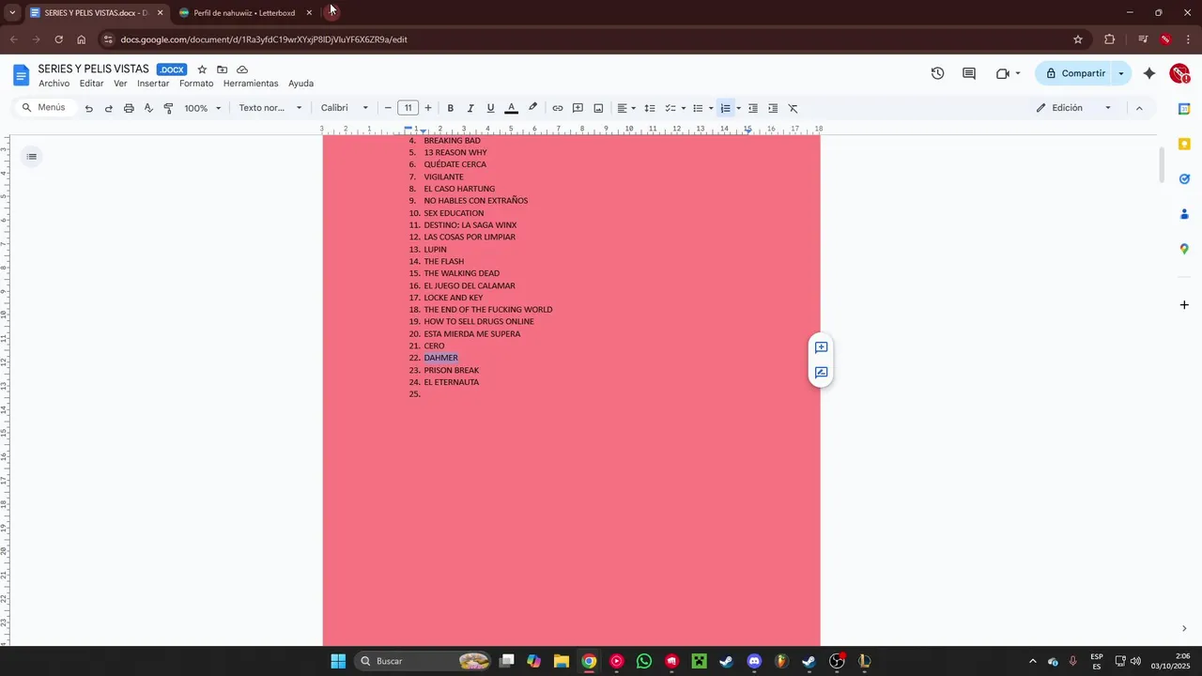The height and width of the screenshot is (676, 1202).
Task: Print the document with printer icon
Action: (x=129, y=108)
